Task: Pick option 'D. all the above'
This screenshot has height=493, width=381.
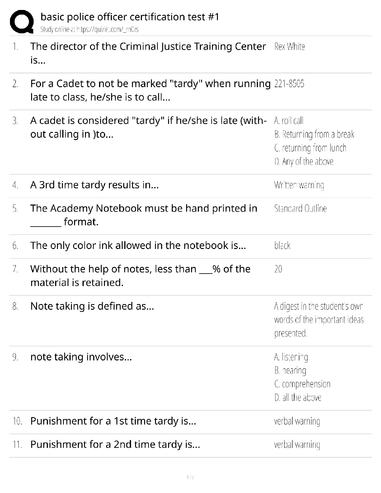Action: 298,398
